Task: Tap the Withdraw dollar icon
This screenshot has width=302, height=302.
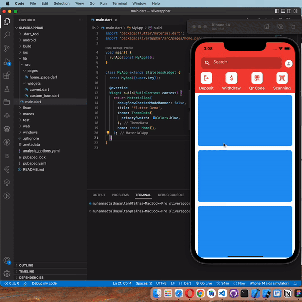Action: 232,78
